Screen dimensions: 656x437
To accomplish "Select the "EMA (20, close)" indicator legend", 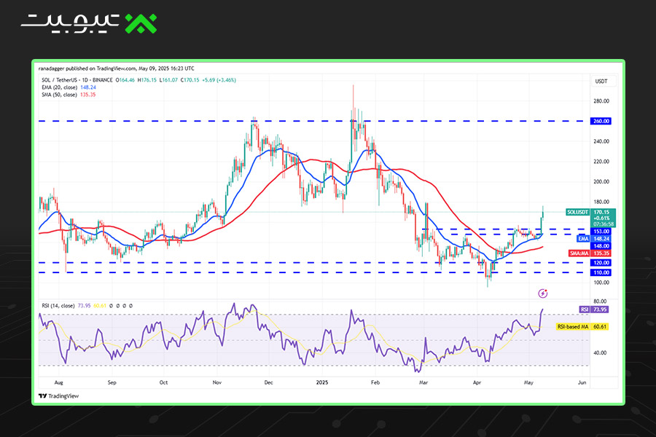I will coord(60,87).
